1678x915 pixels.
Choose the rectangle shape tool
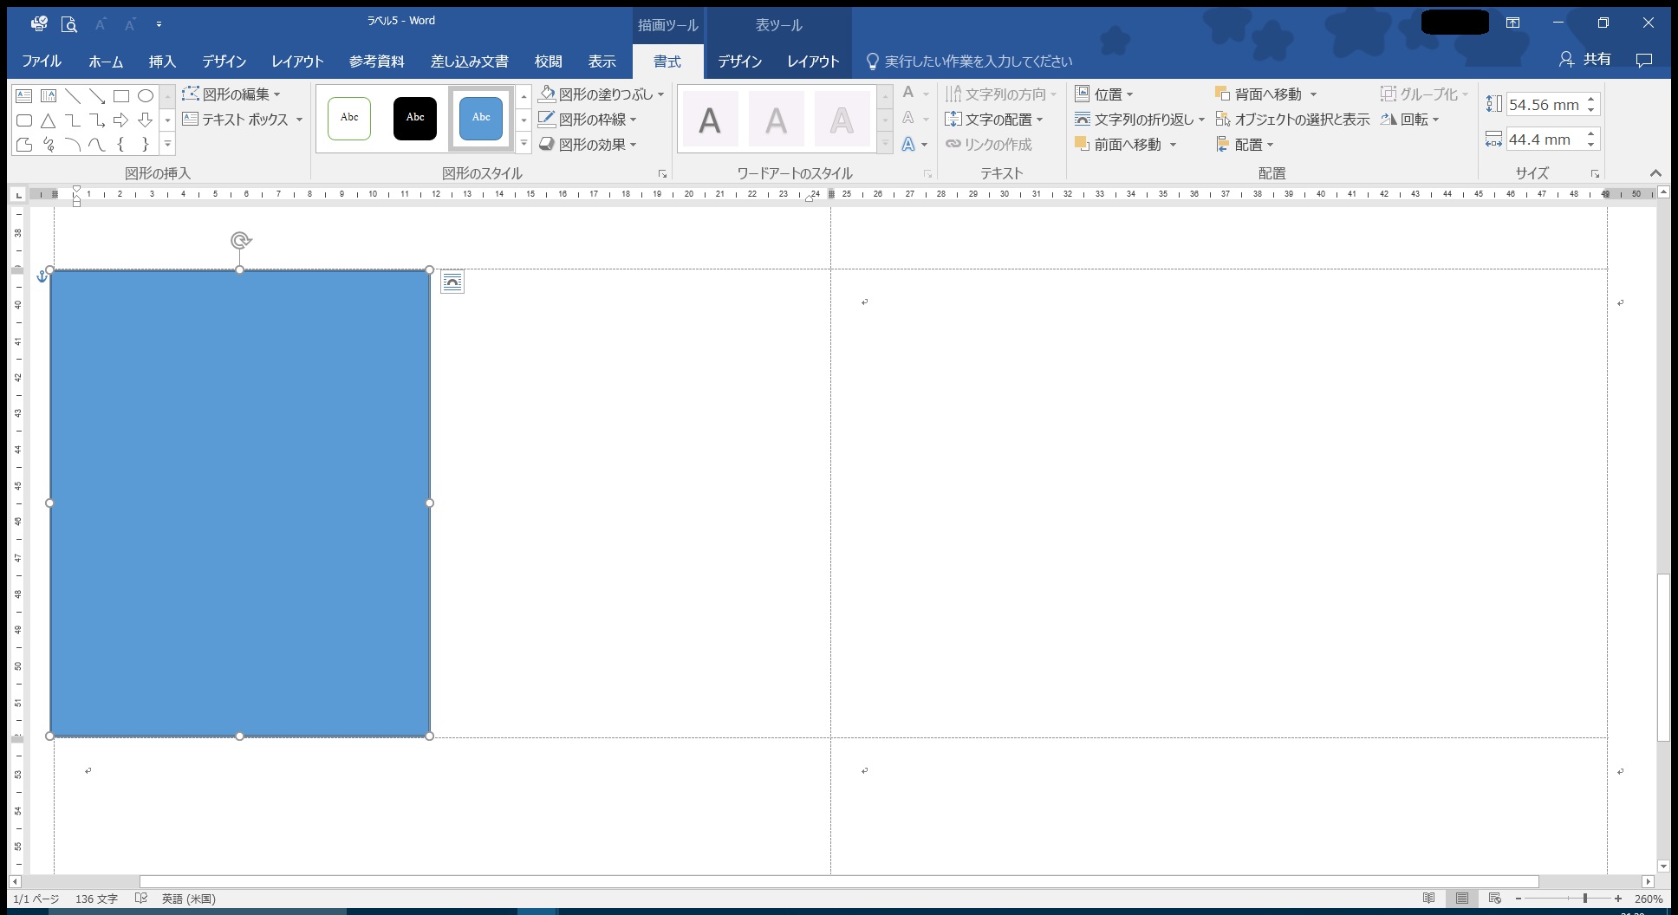click(121, 96)
